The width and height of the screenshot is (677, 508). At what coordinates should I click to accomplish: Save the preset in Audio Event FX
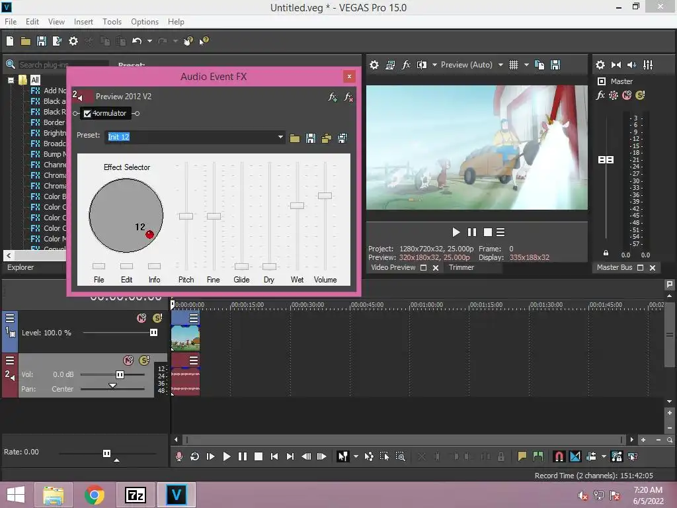311,138
